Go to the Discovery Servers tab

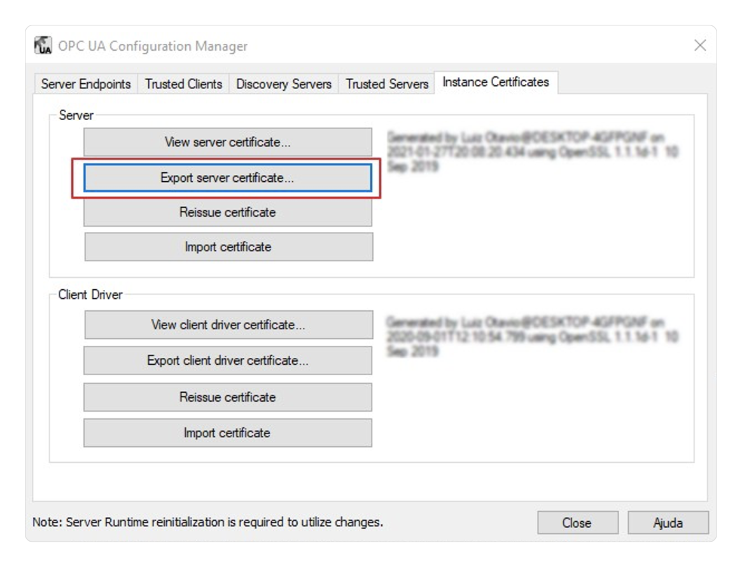tap(283, 84)
